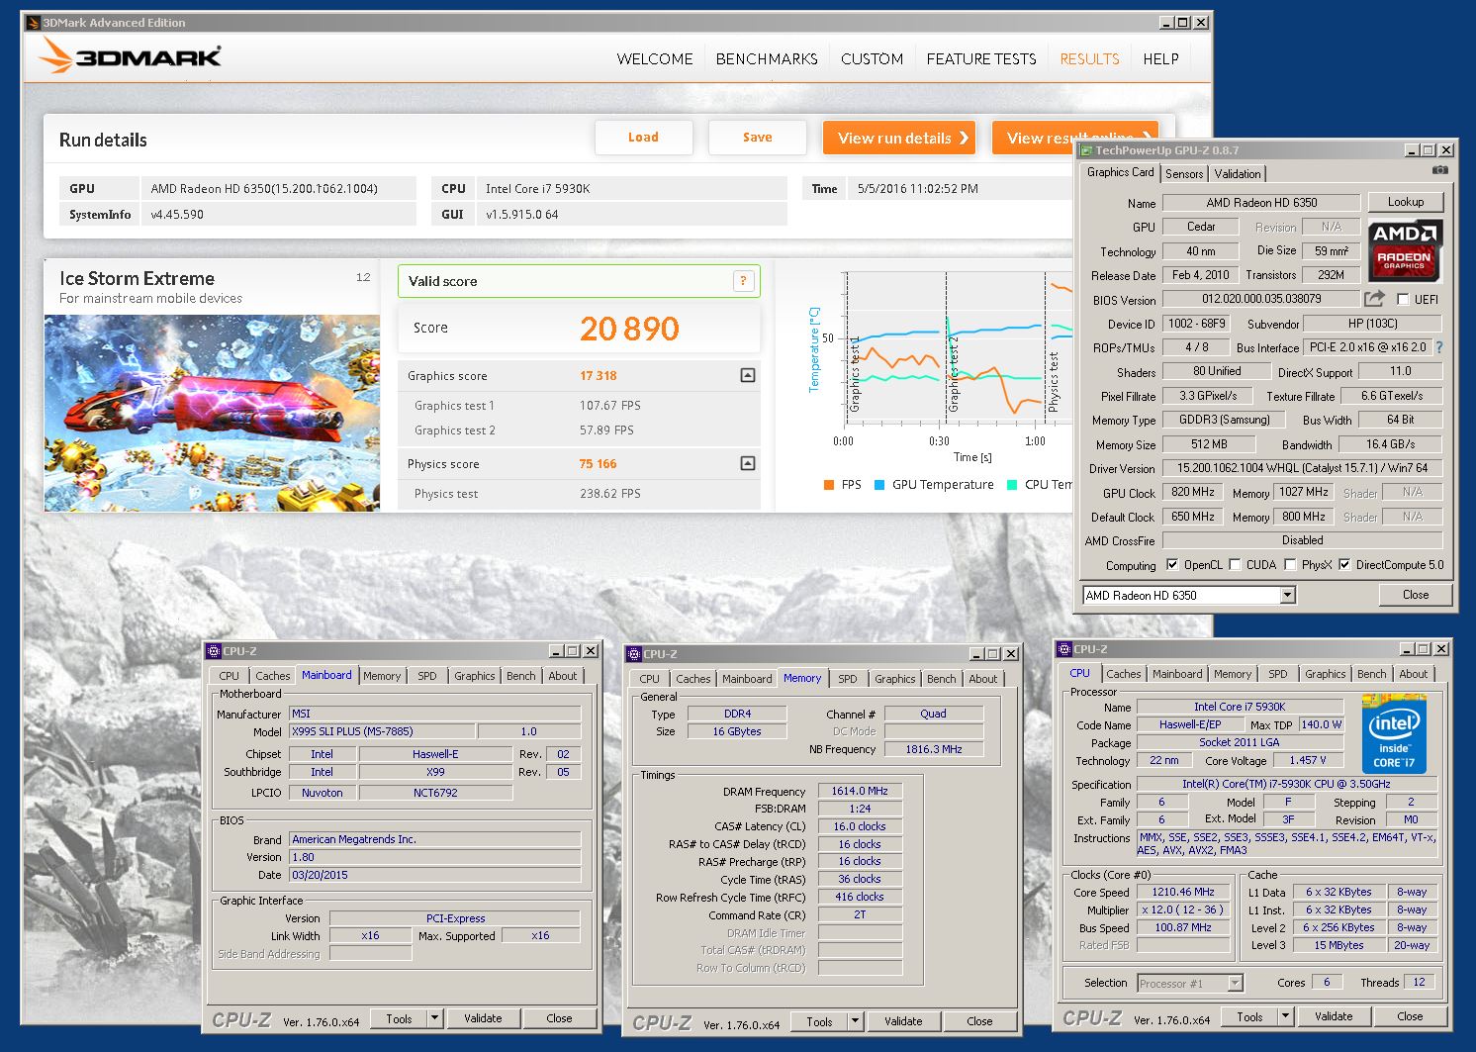Open the FEATURE TESTS tab in 3DMark
This screenshot has height=1052, width=1476.
pyautogui.click(x=981, y=59)
